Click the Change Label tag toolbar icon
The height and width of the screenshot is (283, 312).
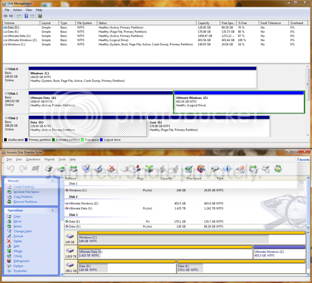coord(86,169)
